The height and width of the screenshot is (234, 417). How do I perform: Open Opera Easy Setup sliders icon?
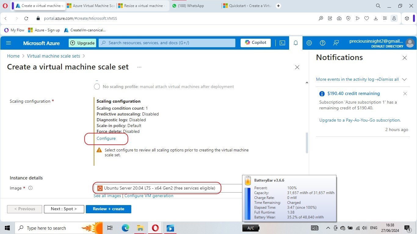click(385, 18)
